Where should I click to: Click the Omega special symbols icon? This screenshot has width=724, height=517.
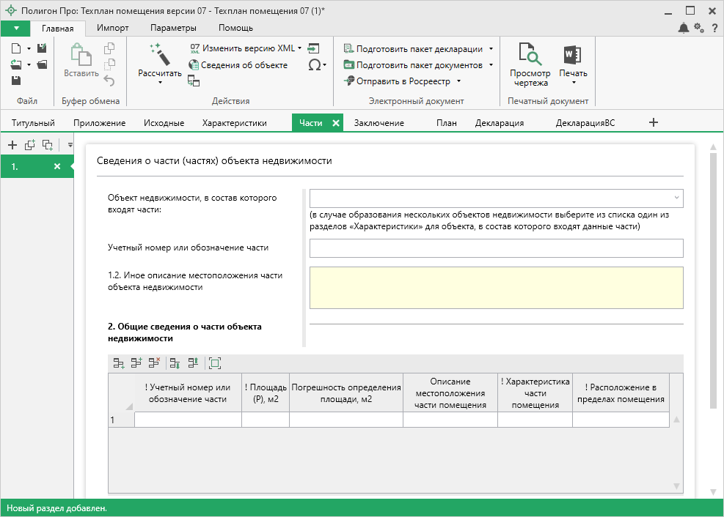tap(314, 65)
